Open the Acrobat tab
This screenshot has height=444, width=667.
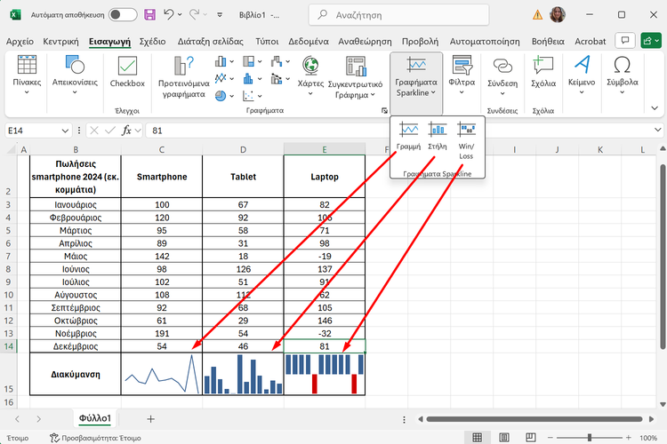[590, 41]
